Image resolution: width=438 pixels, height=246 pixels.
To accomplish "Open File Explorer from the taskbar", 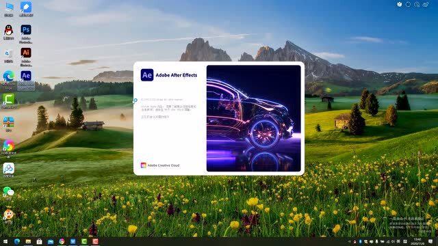I will point(28,241).
